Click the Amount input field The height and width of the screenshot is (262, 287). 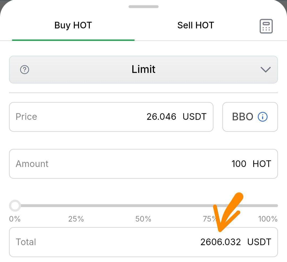(143, 164)
